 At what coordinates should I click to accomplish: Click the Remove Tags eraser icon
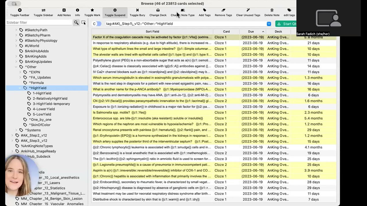223,10
